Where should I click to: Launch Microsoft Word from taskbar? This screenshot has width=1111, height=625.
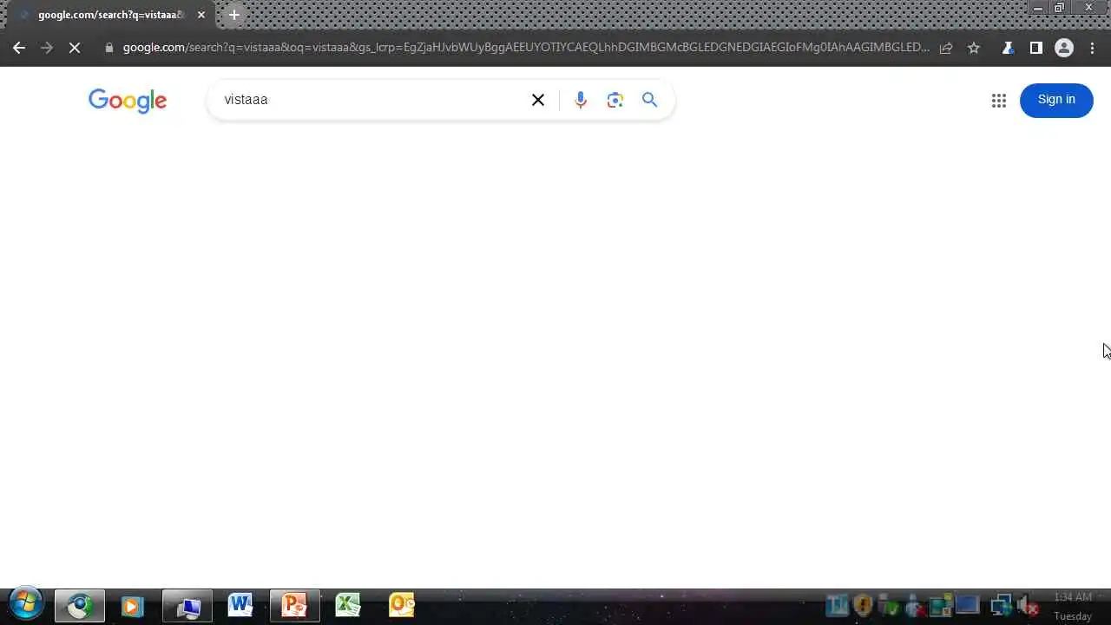click(240, 605)
